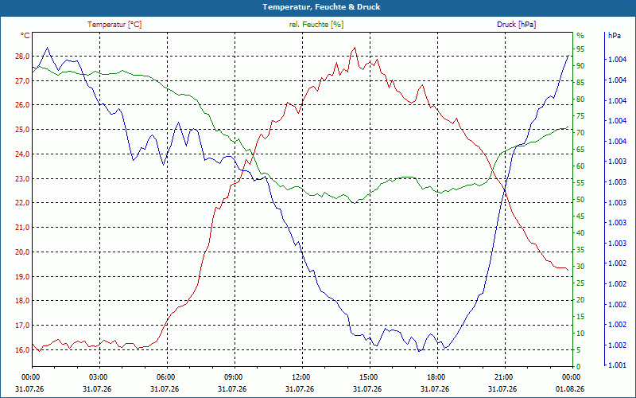Screen dimensions: 636x398
Task: Click the '23,0' temperature axis value
Action: tap(22, 178)
